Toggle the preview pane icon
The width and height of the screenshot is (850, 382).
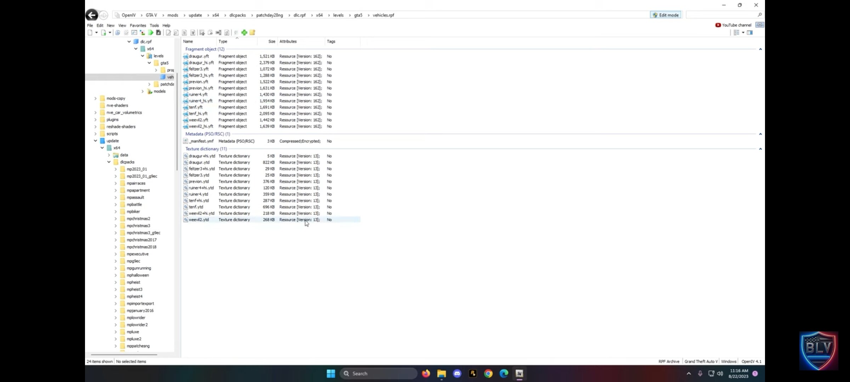750,33
